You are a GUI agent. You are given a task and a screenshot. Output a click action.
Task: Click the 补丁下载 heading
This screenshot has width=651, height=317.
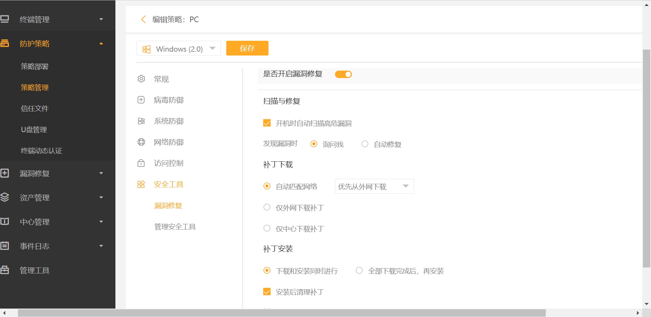pyautogui.click(x=278, y=164)
